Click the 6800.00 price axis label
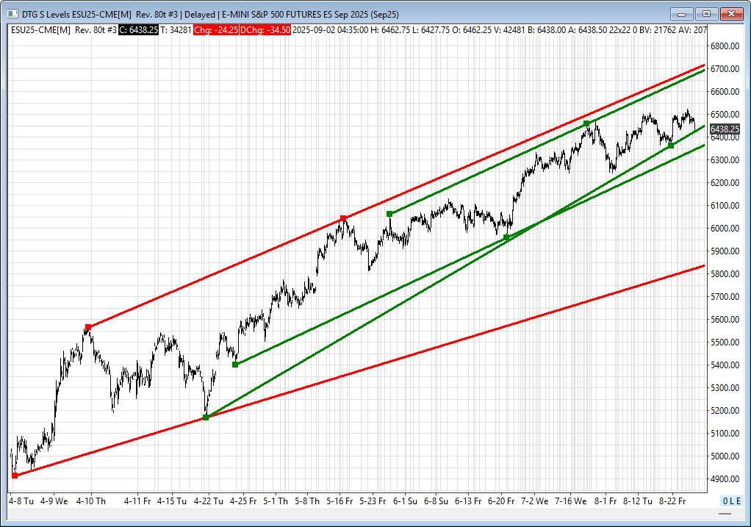Image resolution: width=751 pixels, height=527 pixels. tap(725, 46)
